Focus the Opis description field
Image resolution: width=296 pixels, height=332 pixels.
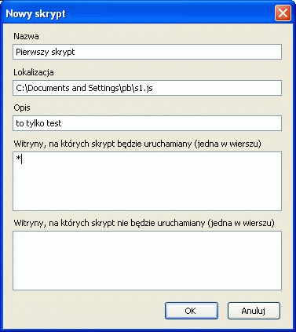point(147,123)
